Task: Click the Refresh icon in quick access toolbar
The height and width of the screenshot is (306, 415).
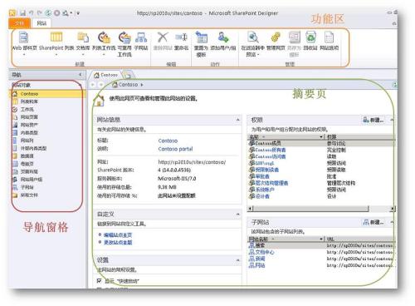Action: tap(48, 13)
